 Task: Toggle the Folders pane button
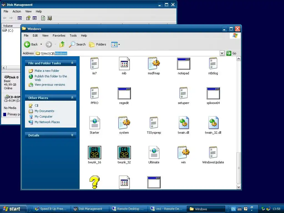pos(98,44)
